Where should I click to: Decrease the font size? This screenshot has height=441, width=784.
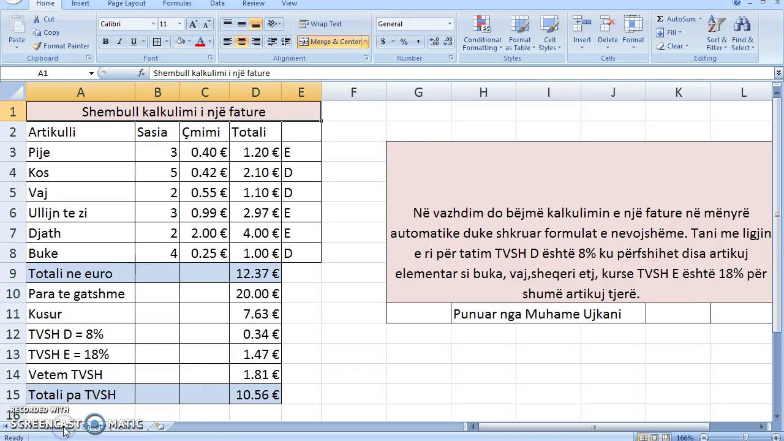click(207, 24)
